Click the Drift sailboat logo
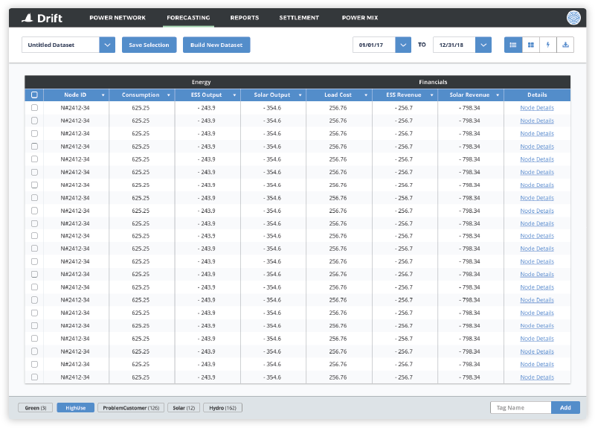595x428 pixels. (x=28, y=18)
